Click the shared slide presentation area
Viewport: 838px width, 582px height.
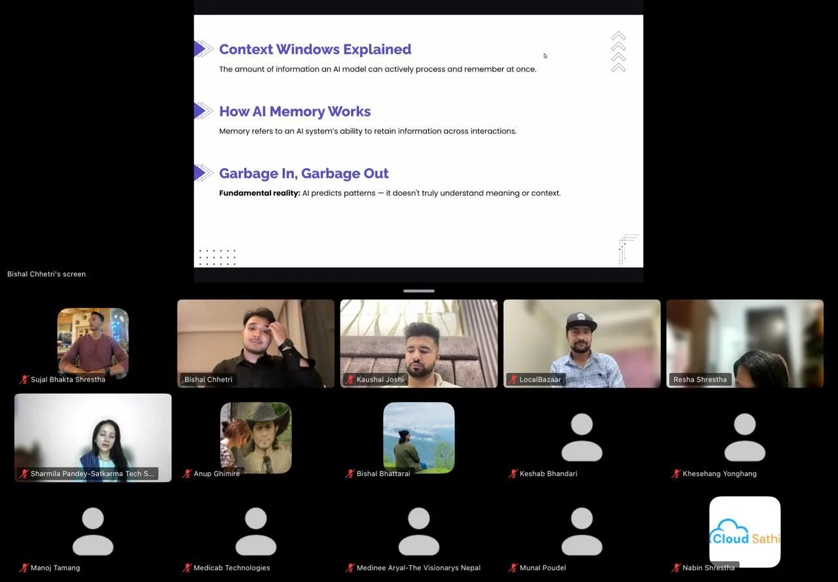[x=418, y=141]
